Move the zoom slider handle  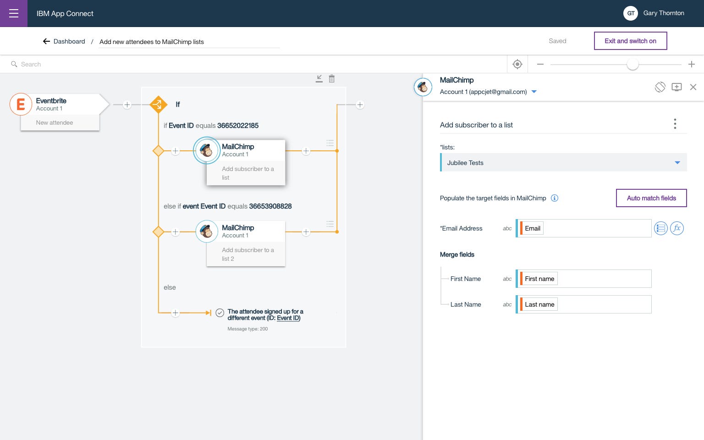click(x=632, y=64)
